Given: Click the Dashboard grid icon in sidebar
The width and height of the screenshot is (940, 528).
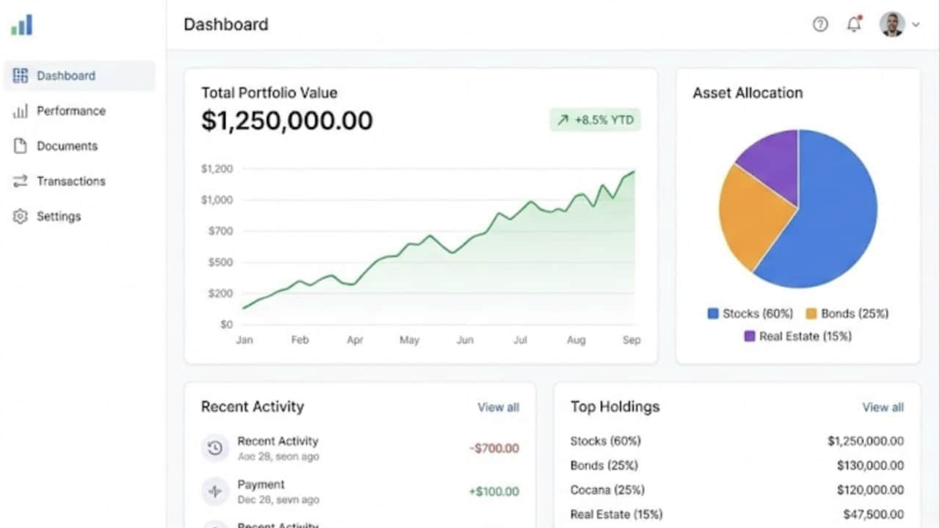Looking at the screenshot, I should click(21, 76).
